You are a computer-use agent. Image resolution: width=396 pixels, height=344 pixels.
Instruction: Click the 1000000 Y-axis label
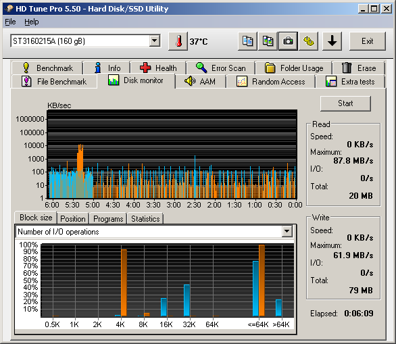pyautogui.click(x=30, y=119)
